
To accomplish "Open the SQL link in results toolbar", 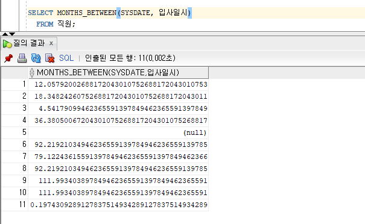I will (x=66, y=58).
